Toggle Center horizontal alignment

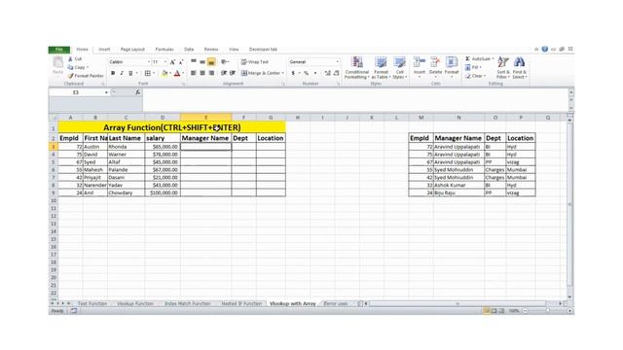(x=202, y=73)
